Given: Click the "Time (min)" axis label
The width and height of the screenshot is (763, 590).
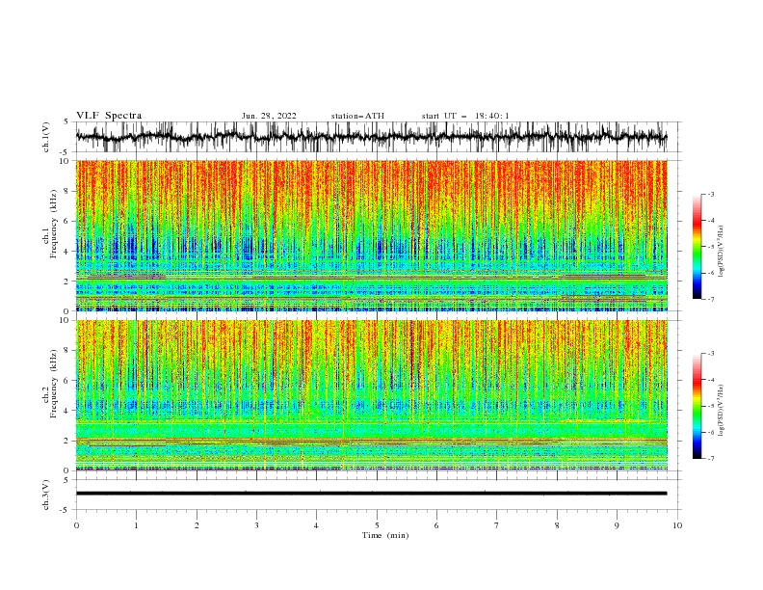Looking at the screenshot, I should click(385, 535).
